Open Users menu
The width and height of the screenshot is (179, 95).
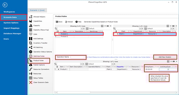(x=6, y=39)
